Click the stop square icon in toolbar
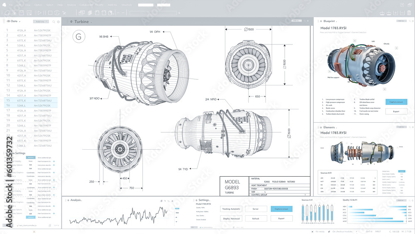The height and width of the screenshot is (234, 415). point(50,12)
